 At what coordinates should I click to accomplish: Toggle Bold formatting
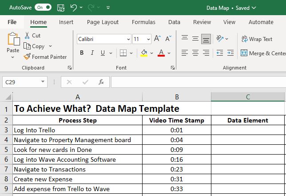click(82, 53)
